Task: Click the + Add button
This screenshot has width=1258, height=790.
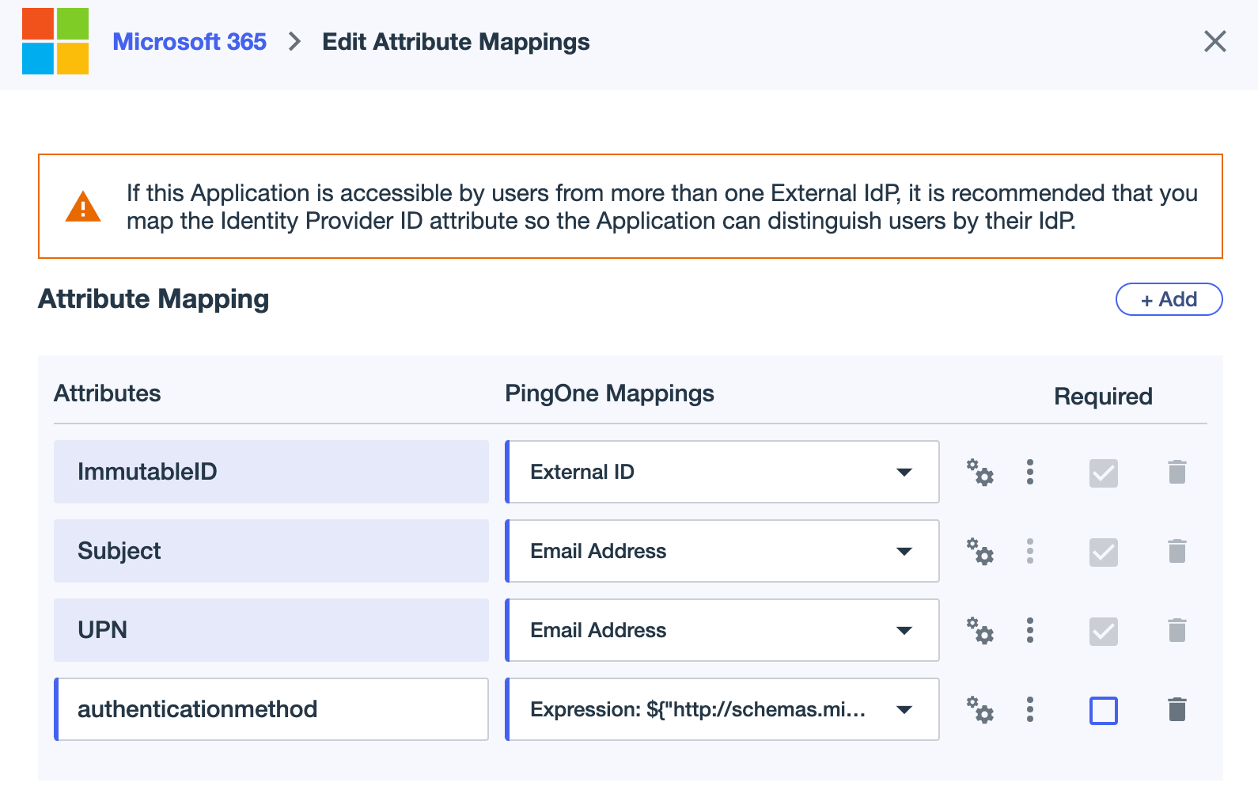Action: tap(1168, 299)
